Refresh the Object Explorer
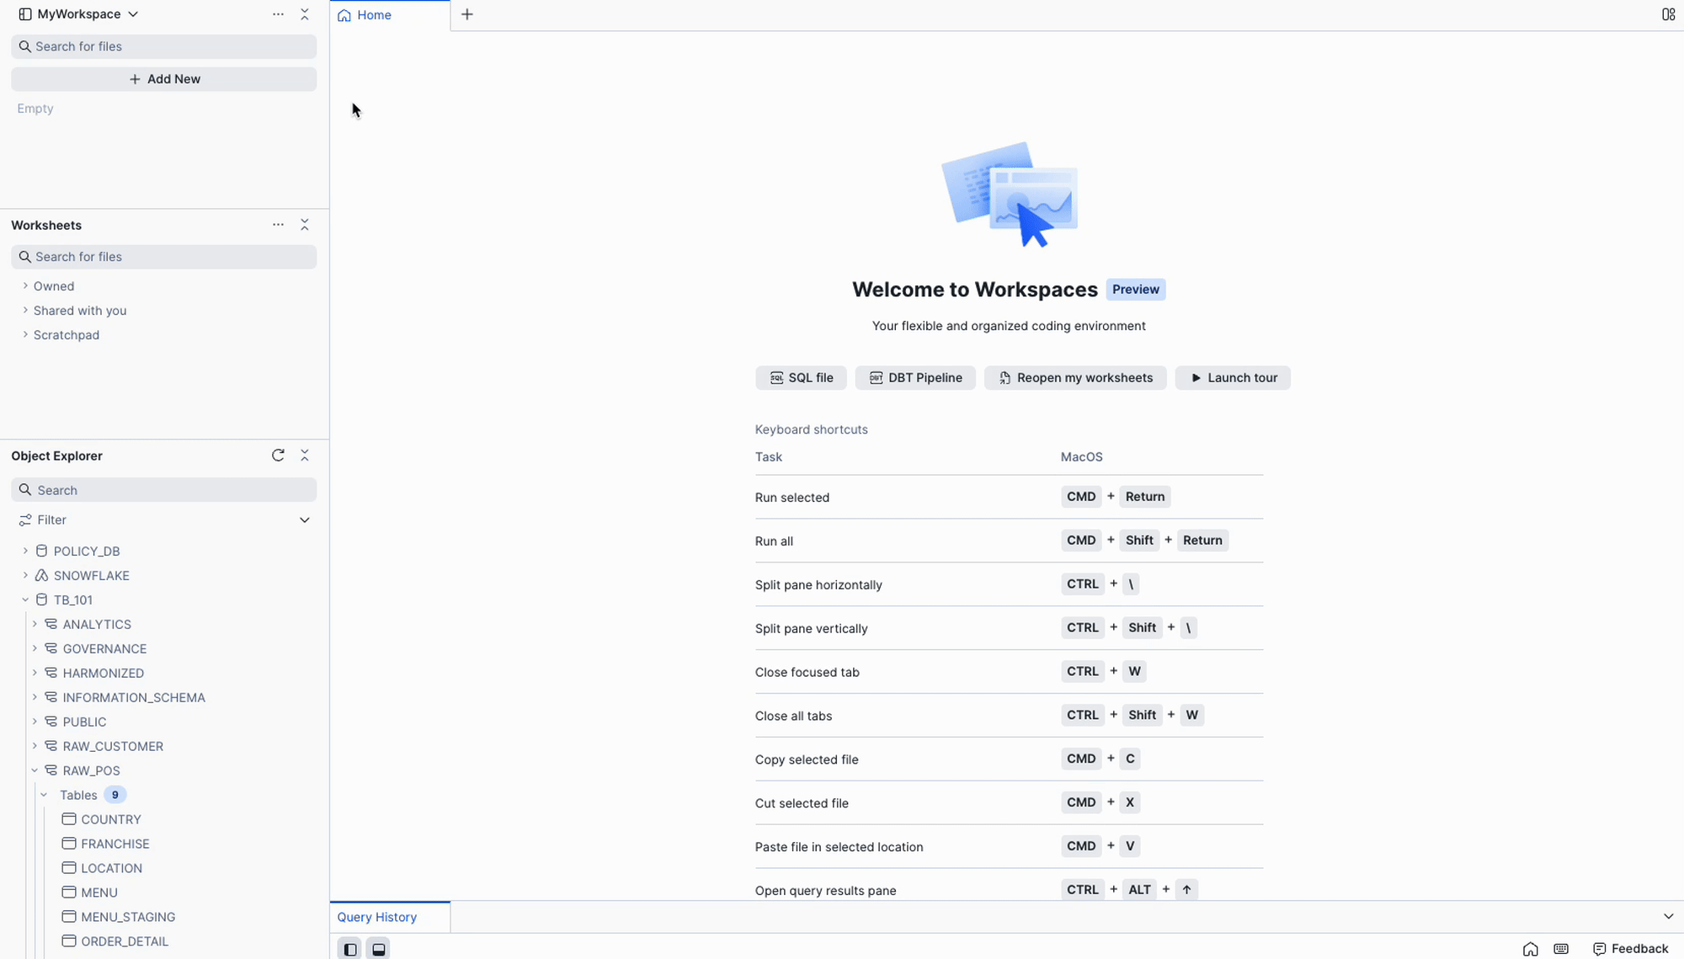This screenshot has height=959, width=1684. click(278, 455)
